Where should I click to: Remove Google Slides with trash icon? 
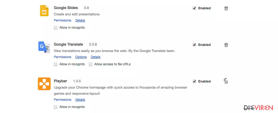[x=226, y=8]
